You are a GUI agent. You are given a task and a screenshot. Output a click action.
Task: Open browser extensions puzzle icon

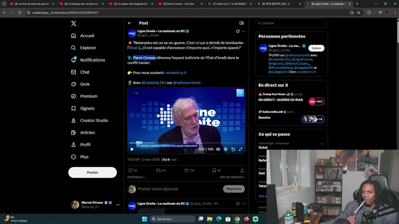click(x=369, y=13)
